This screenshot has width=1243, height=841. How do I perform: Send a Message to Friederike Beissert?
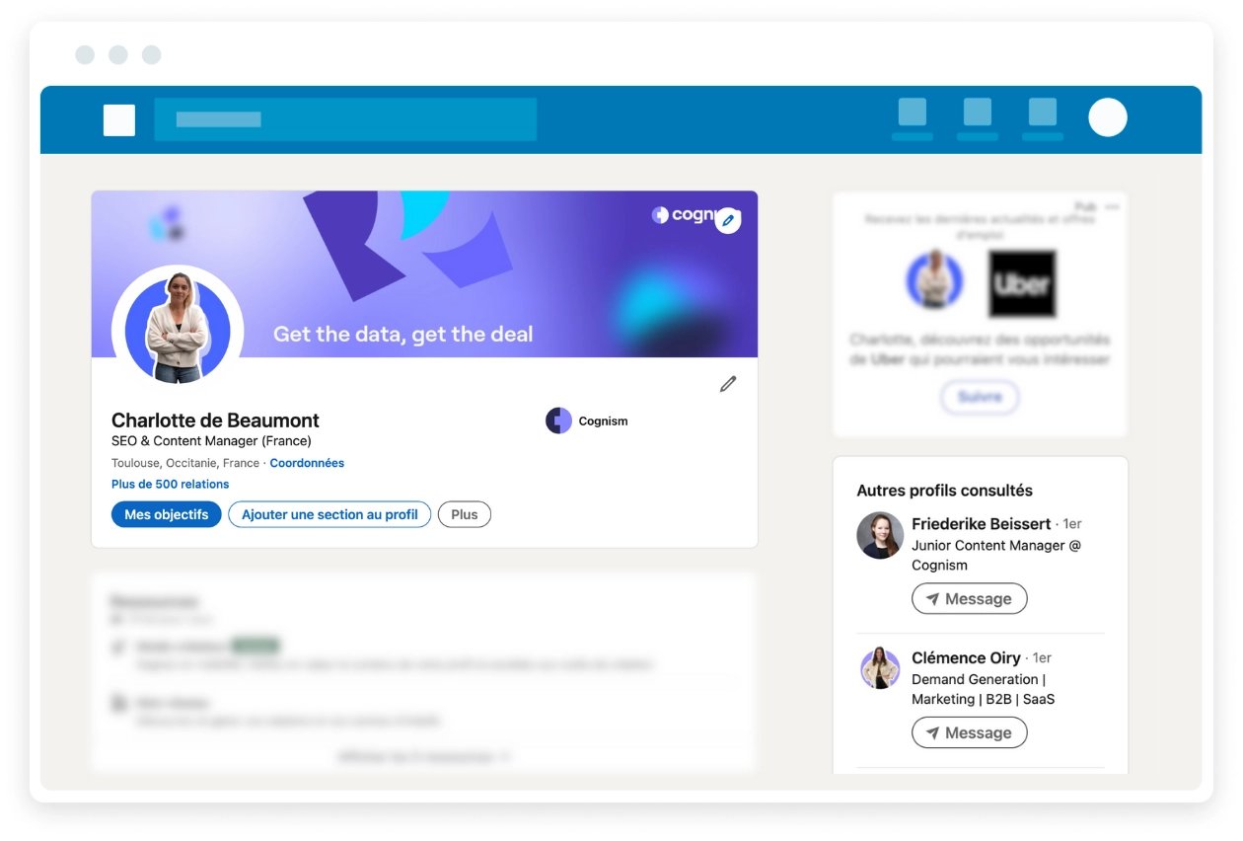tap(969, 599)
